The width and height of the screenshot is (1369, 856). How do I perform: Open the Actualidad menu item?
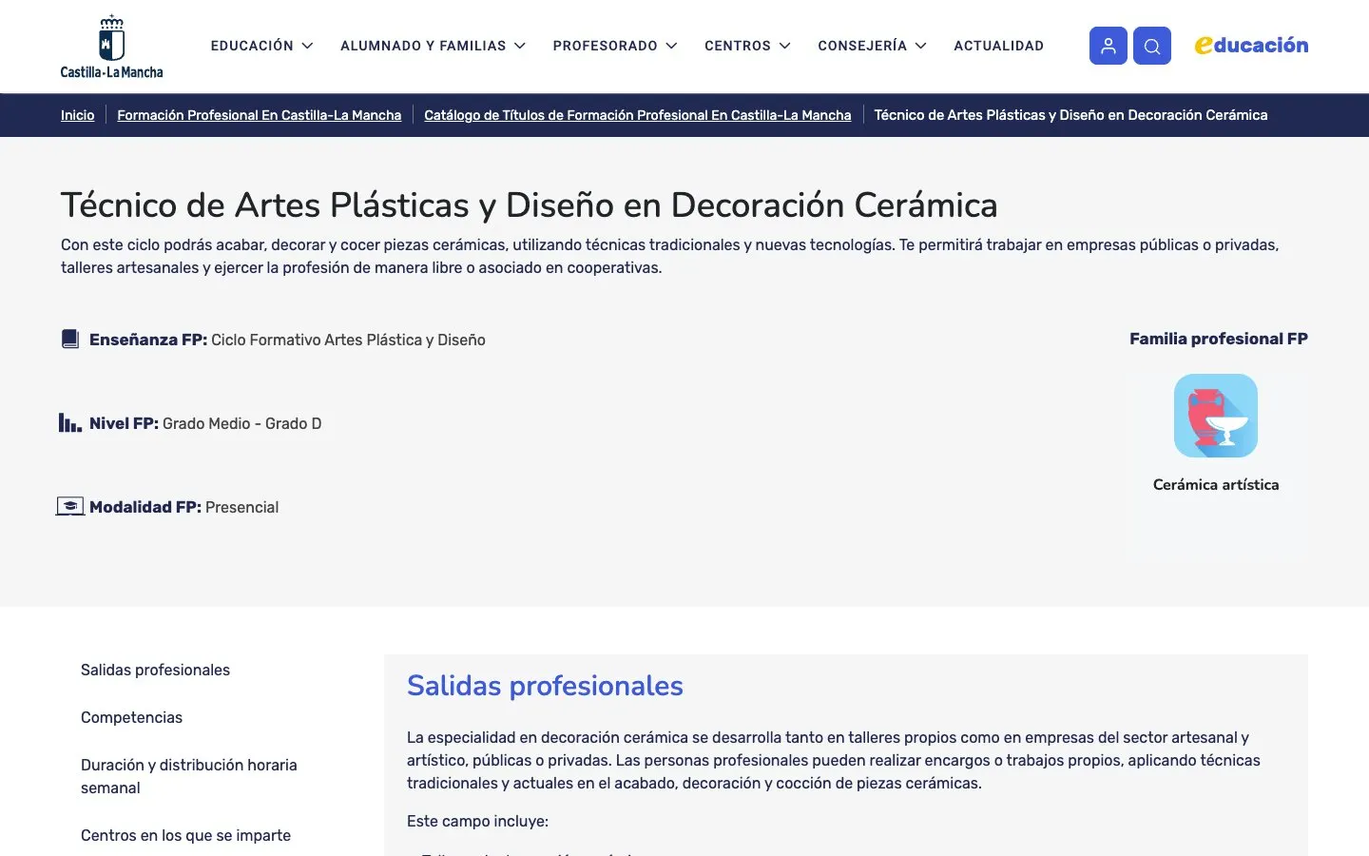click(998, 46)
